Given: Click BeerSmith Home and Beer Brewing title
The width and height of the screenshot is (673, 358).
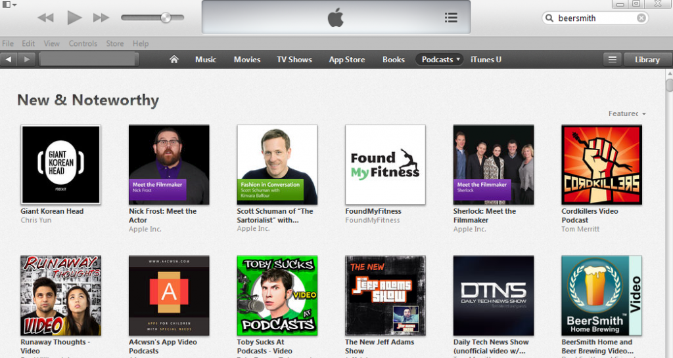Looking at the screenshot, I should pyautogui.click(x=597, y=346).
